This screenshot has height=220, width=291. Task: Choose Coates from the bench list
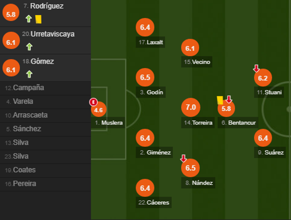(x=20, y=170)
